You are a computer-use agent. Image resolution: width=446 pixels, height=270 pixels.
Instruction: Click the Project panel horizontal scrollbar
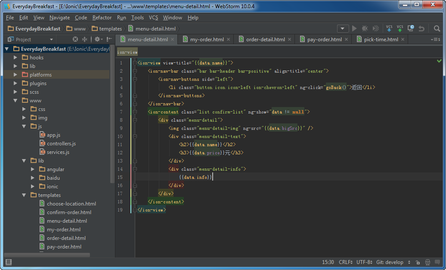47,255
